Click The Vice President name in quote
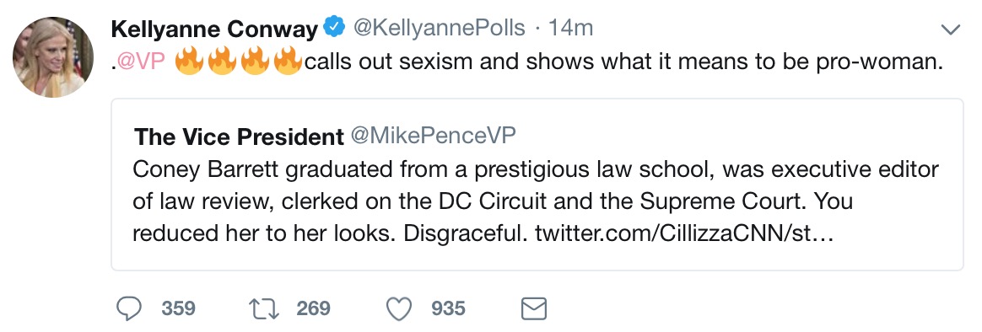 (240, 137)
